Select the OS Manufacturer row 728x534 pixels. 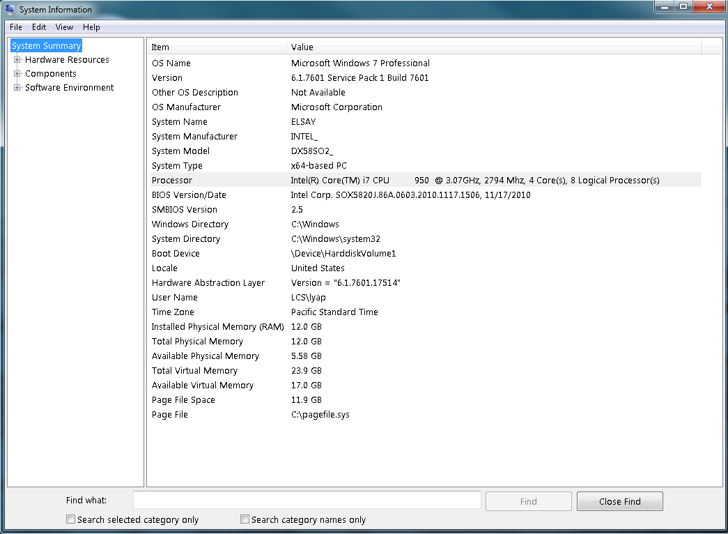426,107
